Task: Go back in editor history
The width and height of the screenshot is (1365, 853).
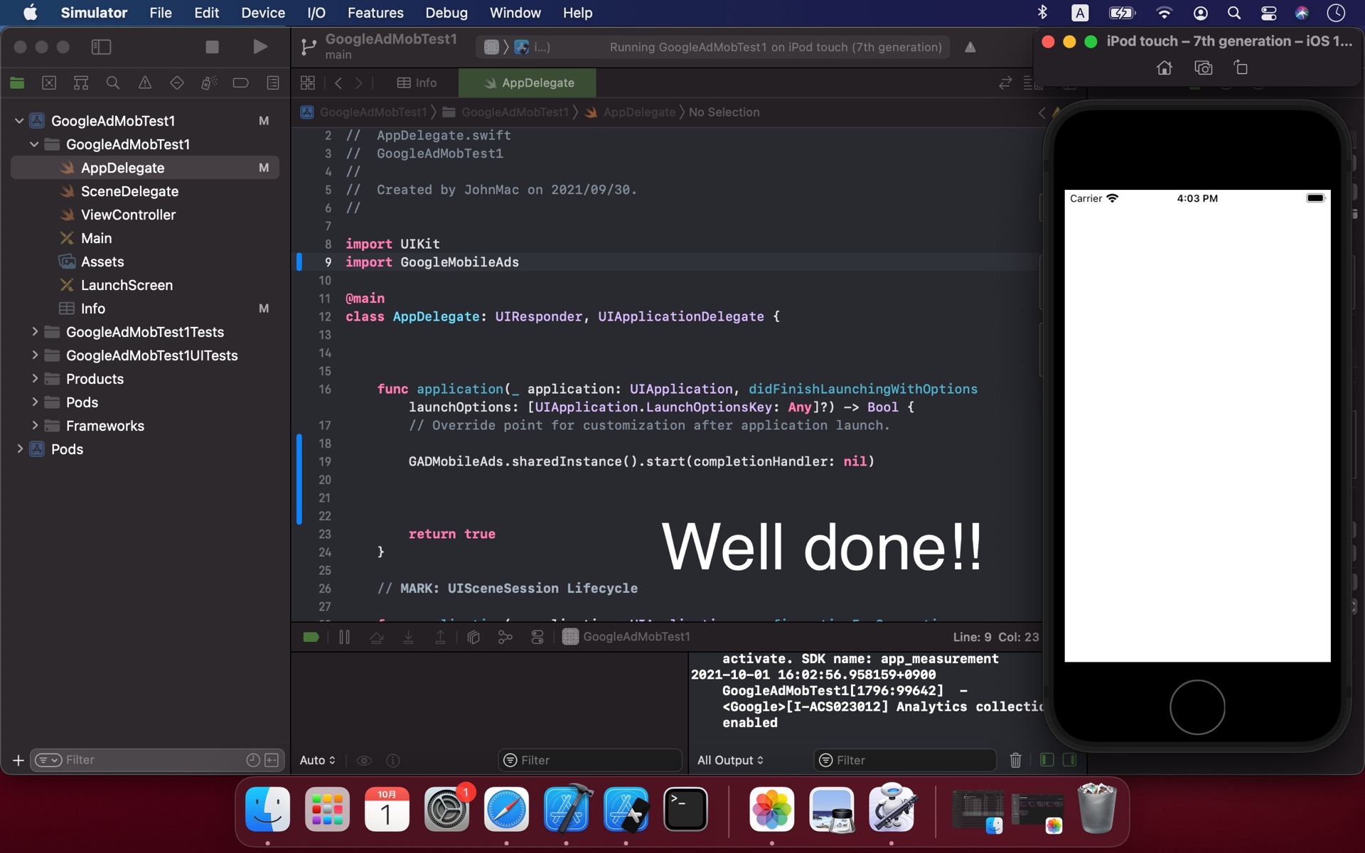Action: (x=338, y=83)
